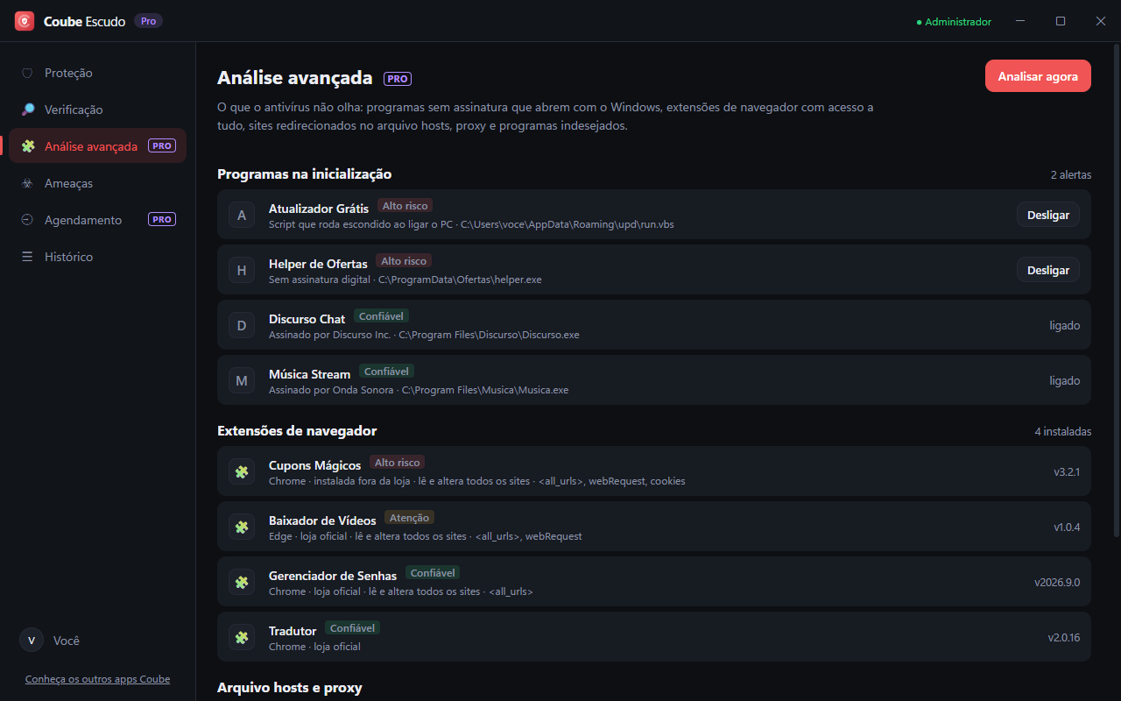Click the user avatar V icon

[x=32, y=641]
